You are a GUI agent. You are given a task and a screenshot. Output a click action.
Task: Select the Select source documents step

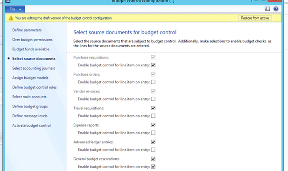coord(34,59)
